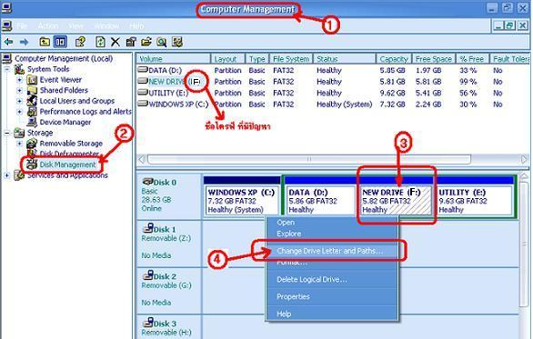Click the Delete X toolbar icon
Viewport: 533px width, 339px height.
(x=116, y=42)
